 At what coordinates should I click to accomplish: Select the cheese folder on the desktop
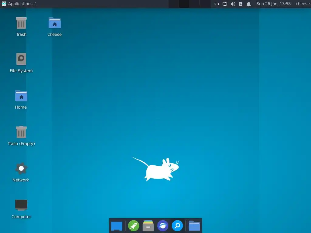click(55, 27)
